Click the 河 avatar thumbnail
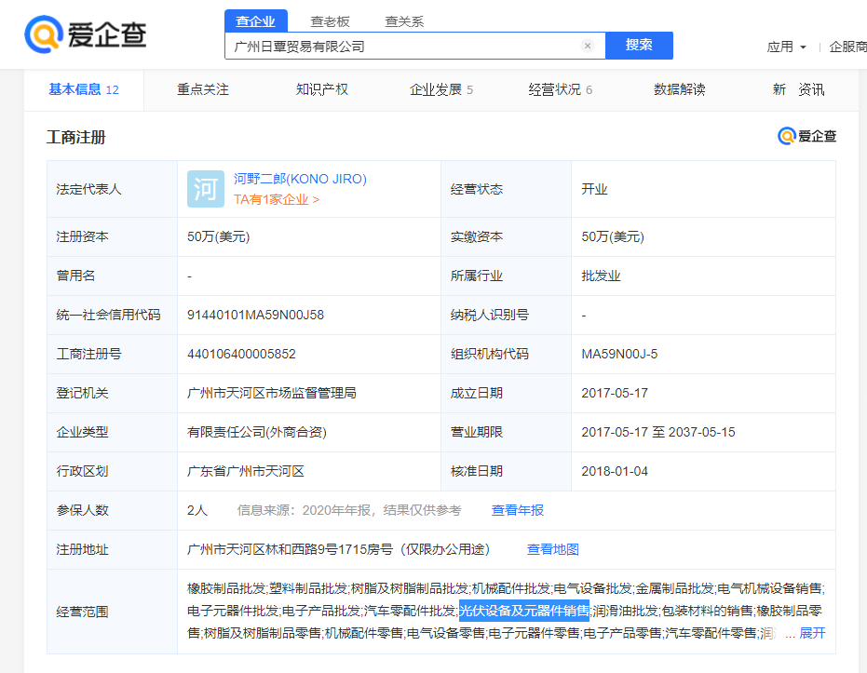867x673 pixels. (x=206, y=189)
